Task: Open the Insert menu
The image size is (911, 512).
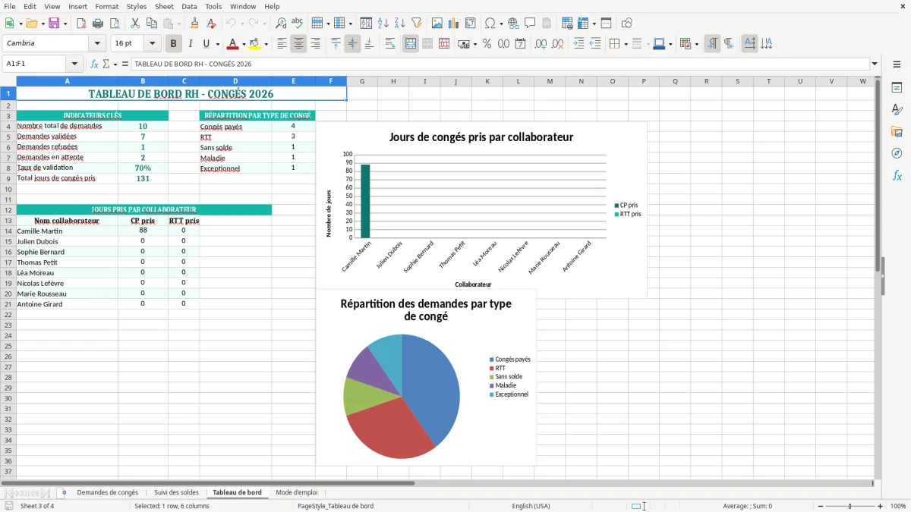Action: point(78,6)
